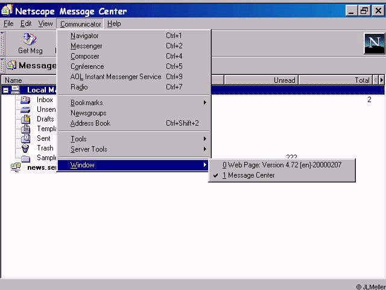Click the Samples folder icon
The image size is (386, 290).
coord(25,158)
